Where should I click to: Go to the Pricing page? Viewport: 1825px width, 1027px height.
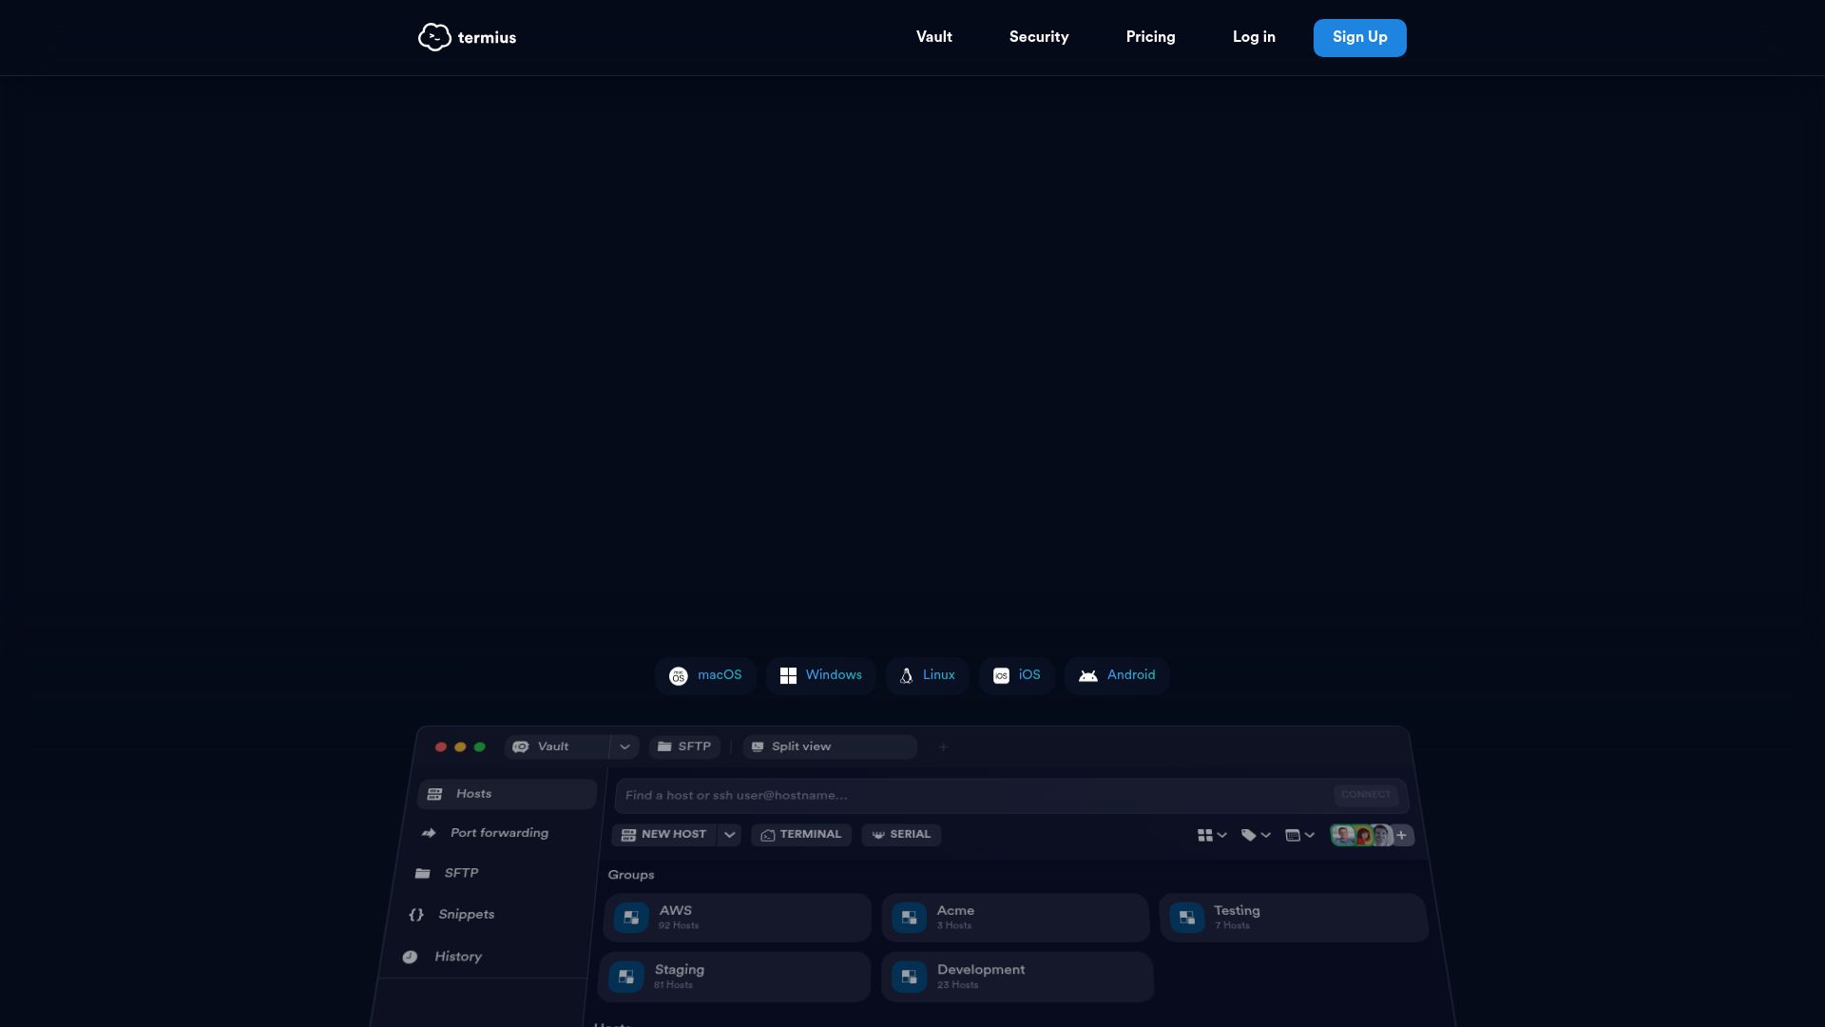(1150, 37)
